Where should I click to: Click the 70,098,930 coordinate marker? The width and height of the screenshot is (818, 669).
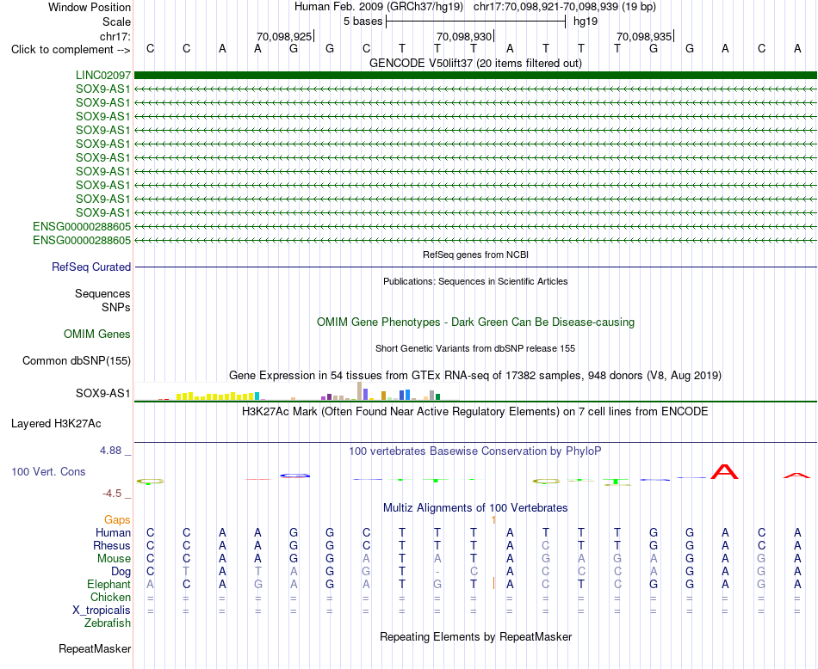coord(464,36)
